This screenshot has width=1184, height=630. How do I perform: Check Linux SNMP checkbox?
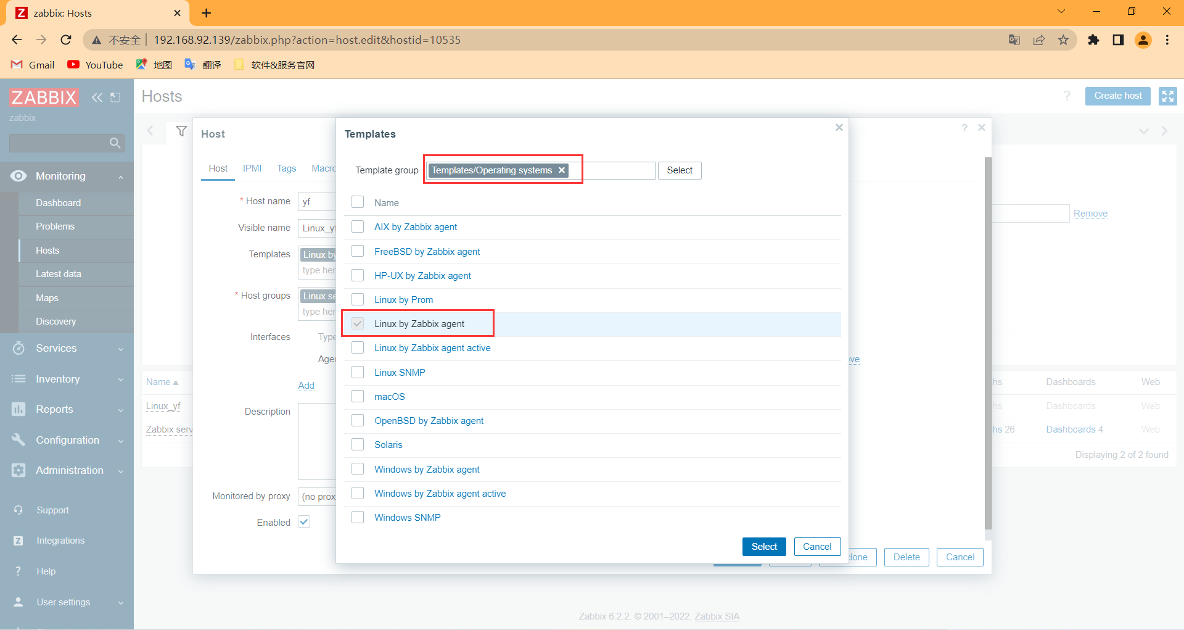(358, 372)
